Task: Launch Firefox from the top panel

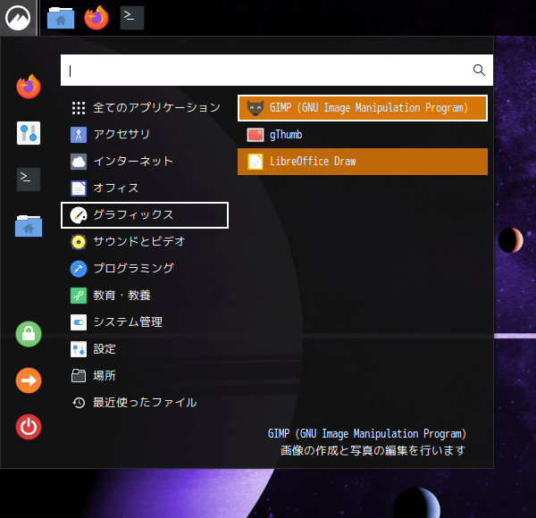Action: (x=96, y=18)
